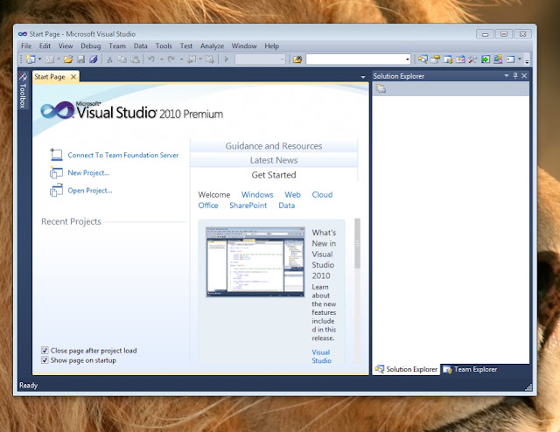Open the Toolbox hammer-and-wrench toolbar icon

coord(472,59)
